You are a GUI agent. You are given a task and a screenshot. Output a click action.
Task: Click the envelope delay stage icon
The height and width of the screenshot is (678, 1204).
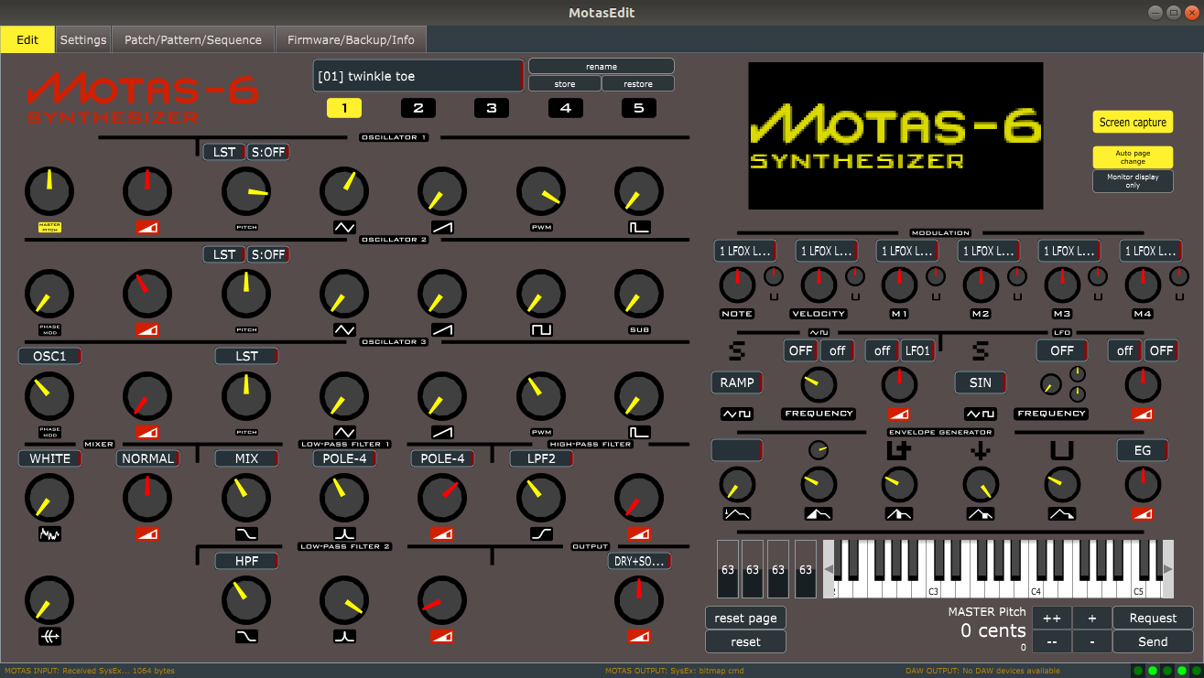[x=737, y=514]
